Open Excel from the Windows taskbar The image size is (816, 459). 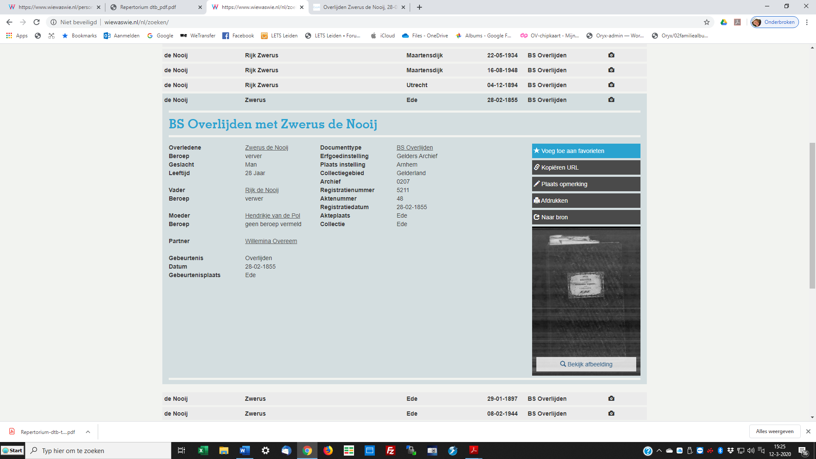(203, 450)
